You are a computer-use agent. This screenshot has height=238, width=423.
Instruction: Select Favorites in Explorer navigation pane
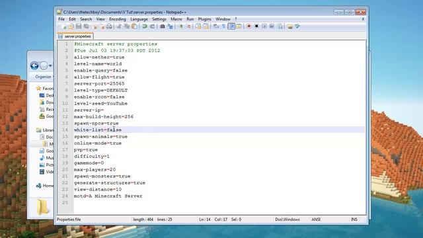click(x=45, y=88)
